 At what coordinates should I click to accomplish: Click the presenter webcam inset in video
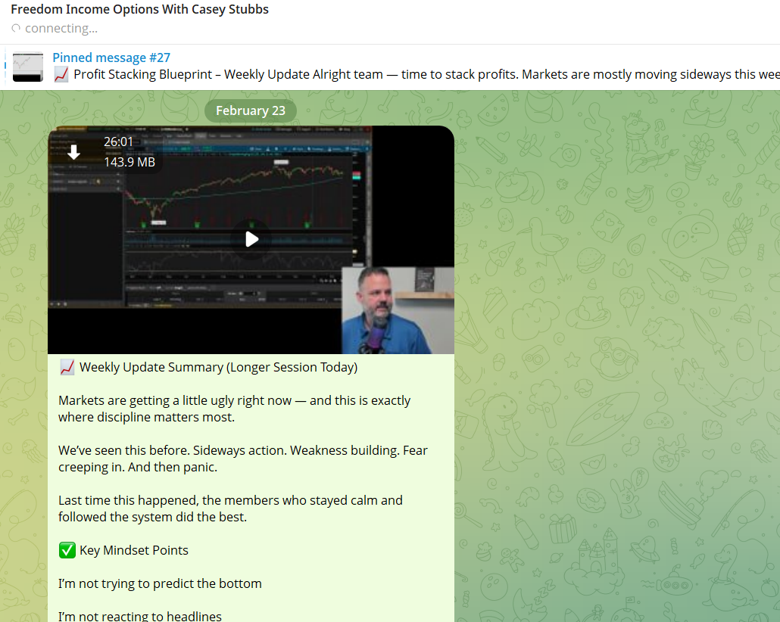(398, 310)
